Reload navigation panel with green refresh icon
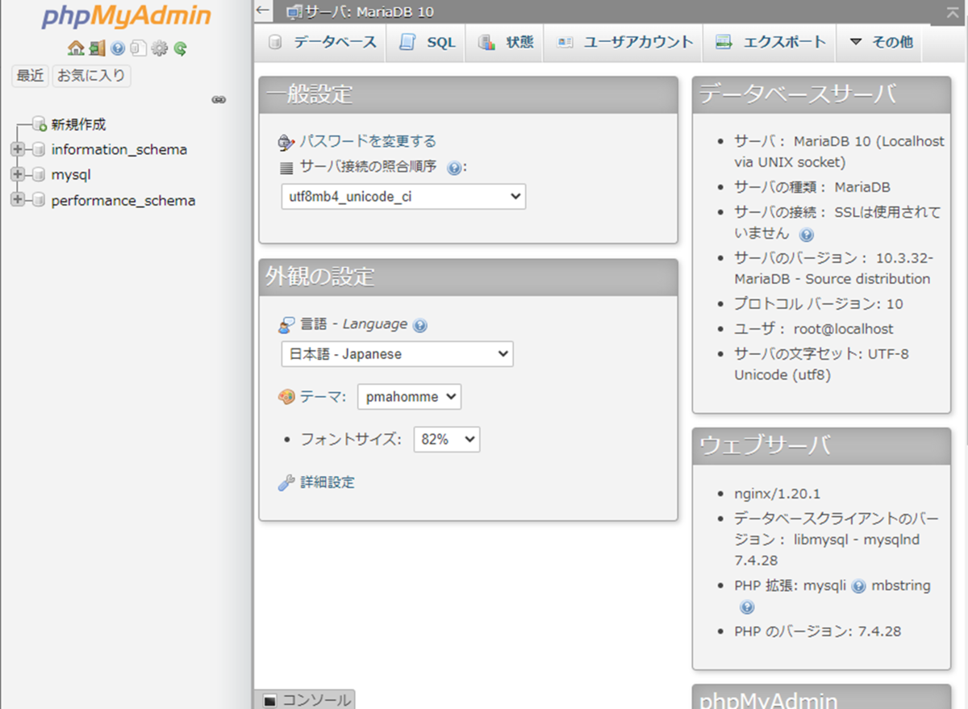968x709 pixels. coord(181,48)
